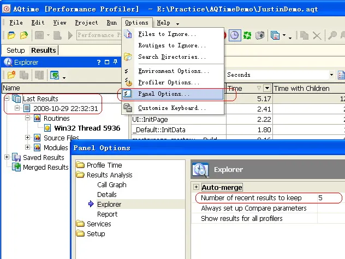Screen dimensions: 345x259
Task: Click Explorer toolbar compare results icon
Action: (39, 75)
